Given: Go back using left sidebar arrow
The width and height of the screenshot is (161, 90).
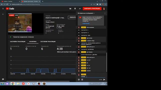Looking at the screenshot, I should pyautogui.click(x=3, y=14).
